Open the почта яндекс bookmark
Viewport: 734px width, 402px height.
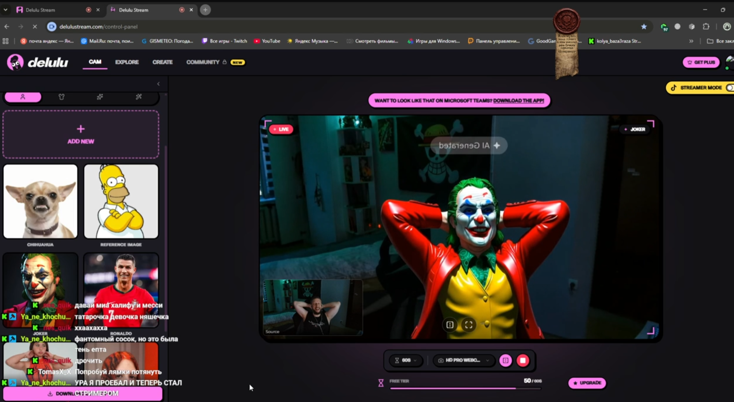pyautogui.click(x=47, y=41)
